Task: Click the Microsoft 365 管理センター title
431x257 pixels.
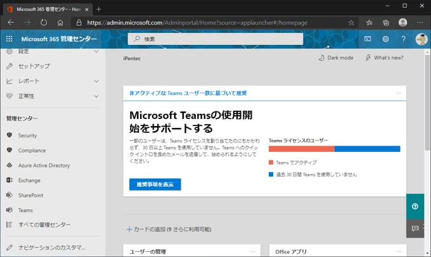Action: (x=59, y=39)
